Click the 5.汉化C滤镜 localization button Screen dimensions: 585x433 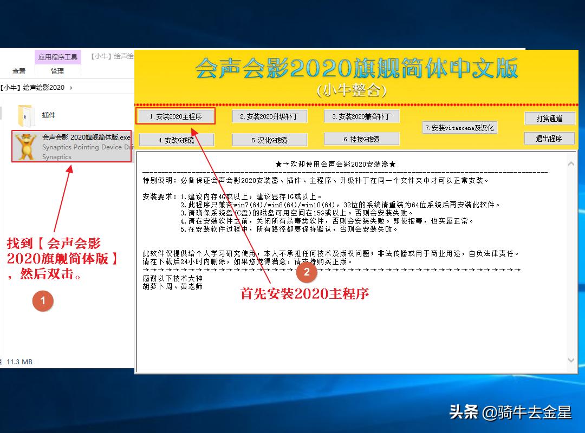click(x=269, y=139)
